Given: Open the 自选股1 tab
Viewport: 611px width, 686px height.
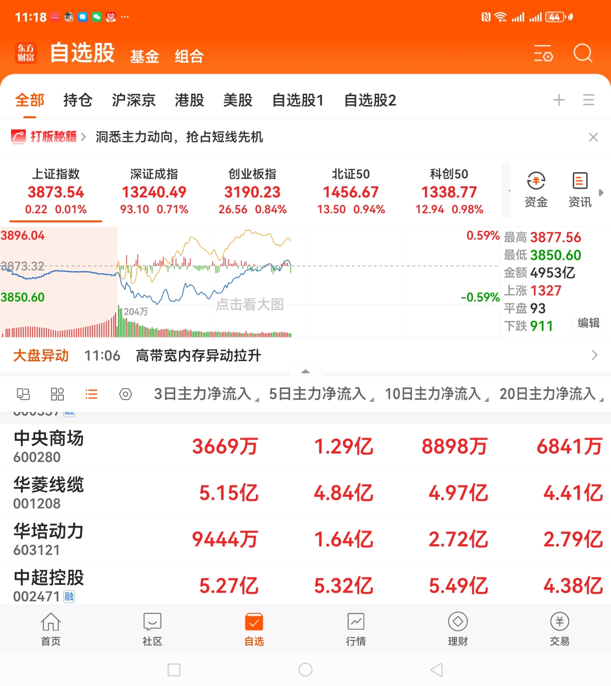Looking at the screenshot, I should 298,100.
